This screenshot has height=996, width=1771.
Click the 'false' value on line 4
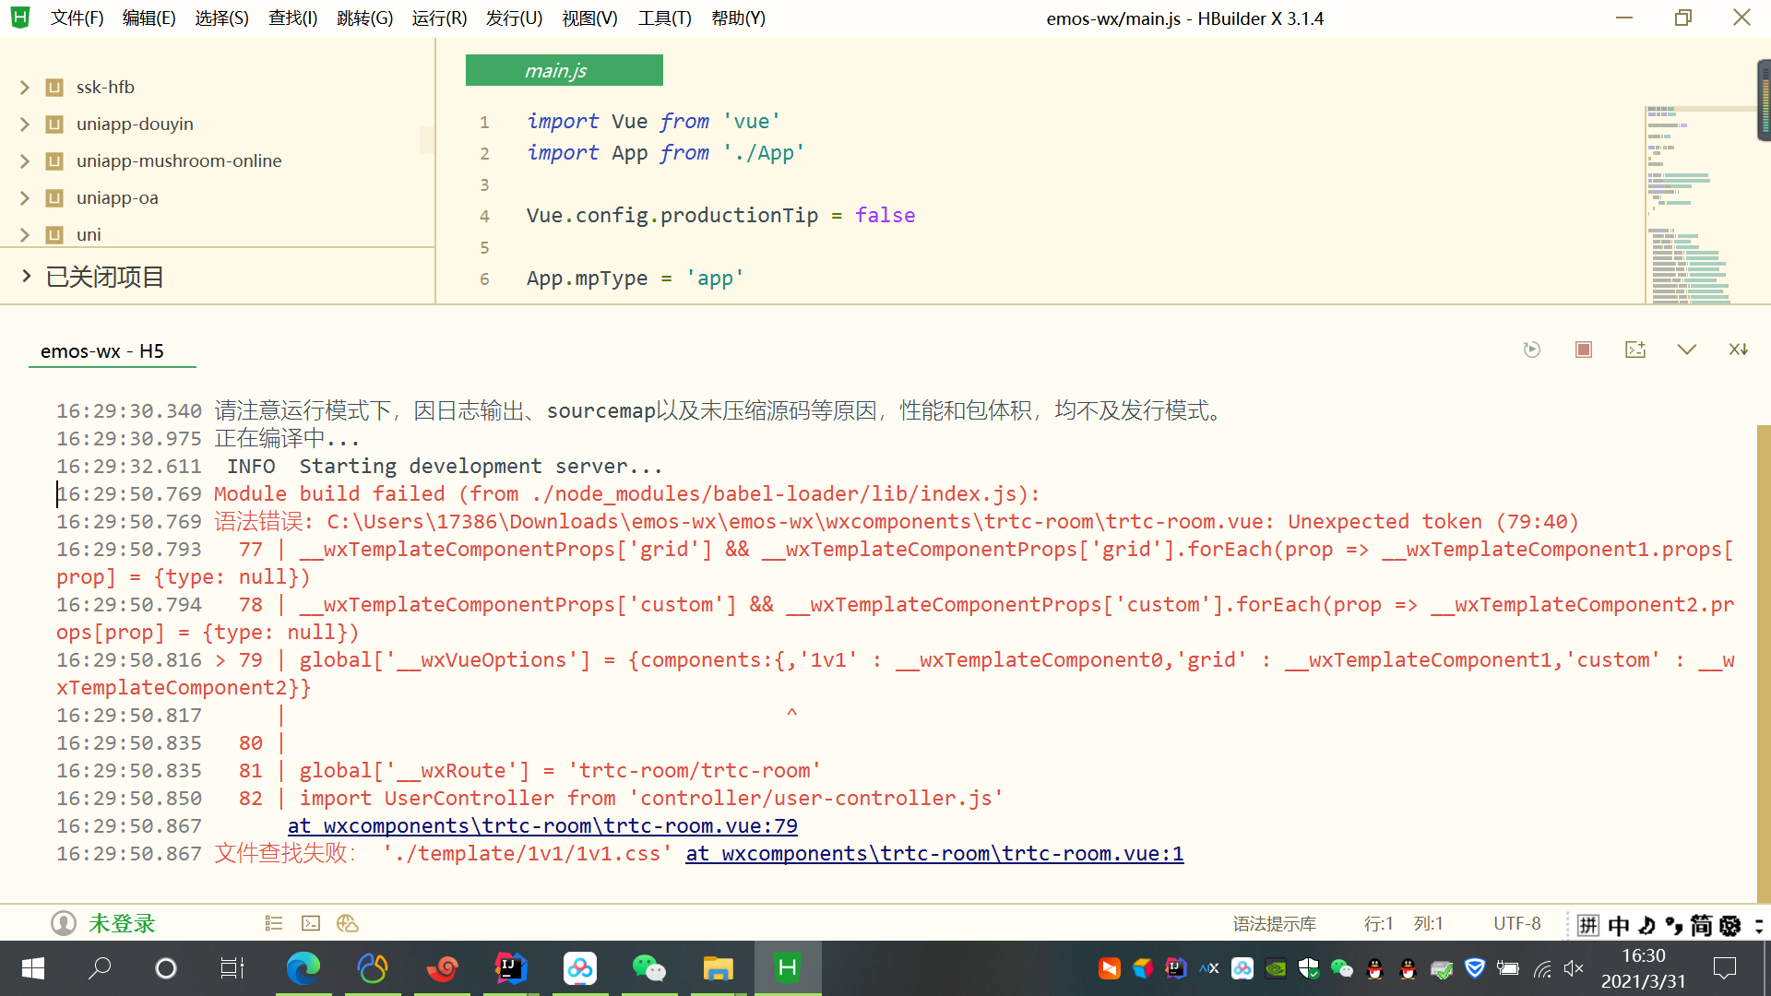(885, 216)
